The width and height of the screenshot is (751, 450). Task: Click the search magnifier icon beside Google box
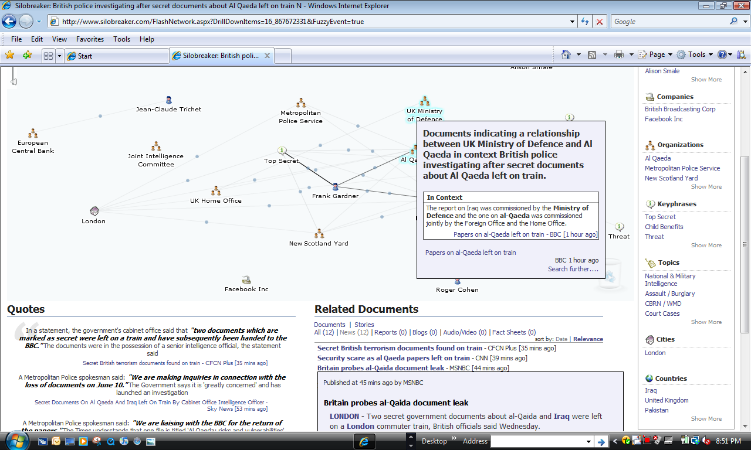click(734, 21)
